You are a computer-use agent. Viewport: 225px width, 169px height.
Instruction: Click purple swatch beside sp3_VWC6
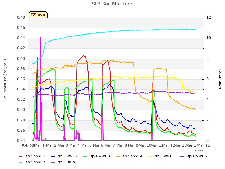182,156
